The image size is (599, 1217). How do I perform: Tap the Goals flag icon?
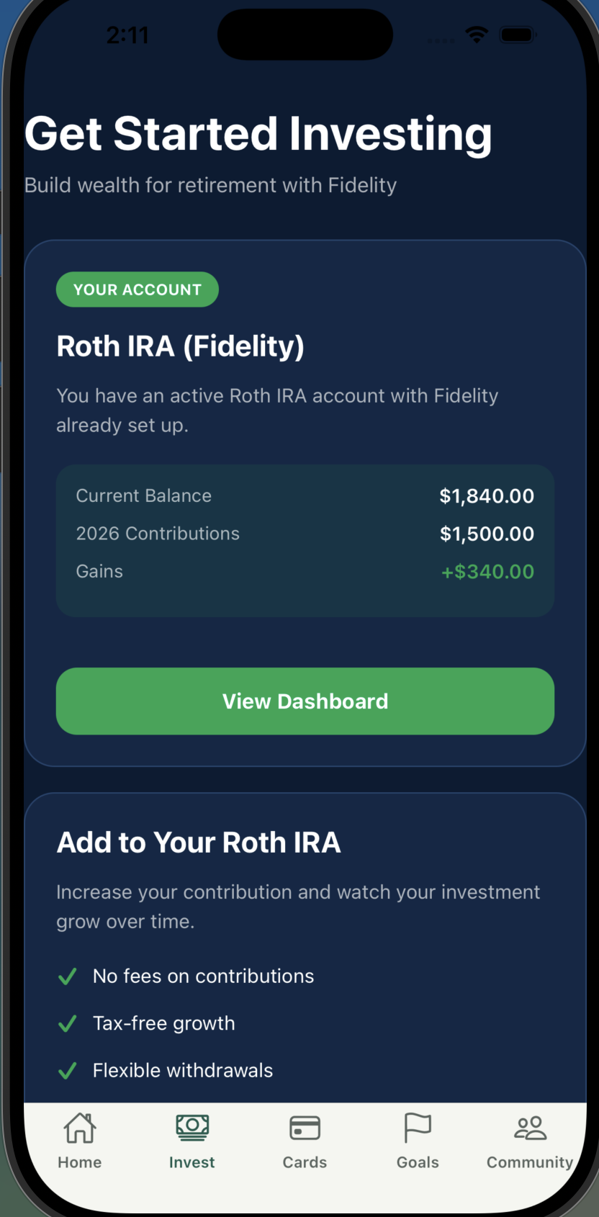click(x=418, y=1128)
